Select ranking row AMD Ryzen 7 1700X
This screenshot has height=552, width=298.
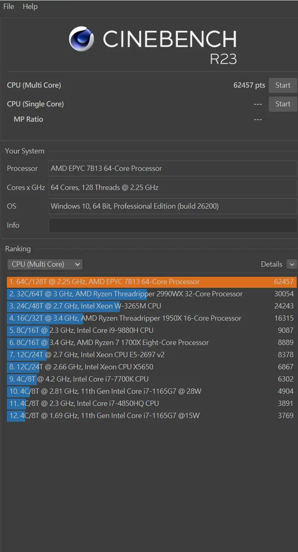coord(152,343)
